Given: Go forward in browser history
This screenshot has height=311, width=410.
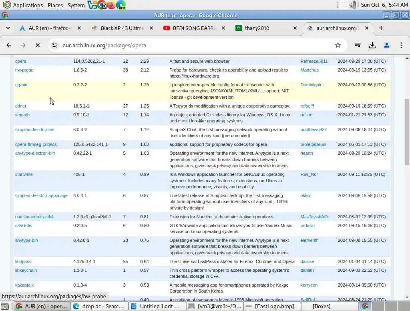Looking at the screenshot, I should click(23, 45).
